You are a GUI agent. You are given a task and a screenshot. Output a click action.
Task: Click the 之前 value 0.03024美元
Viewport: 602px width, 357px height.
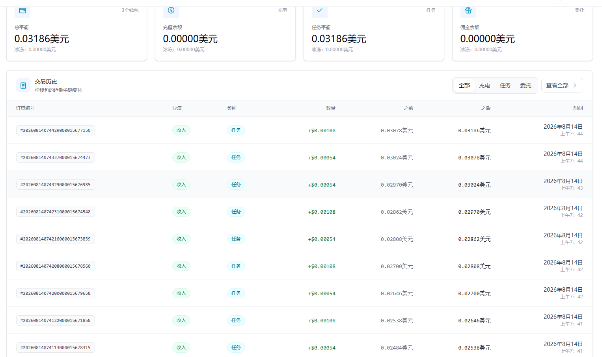coord(397,158)
